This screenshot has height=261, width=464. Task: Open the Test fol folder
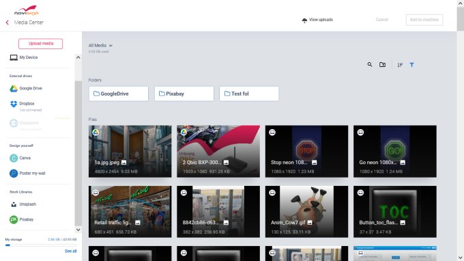click(x=249, y=94)
